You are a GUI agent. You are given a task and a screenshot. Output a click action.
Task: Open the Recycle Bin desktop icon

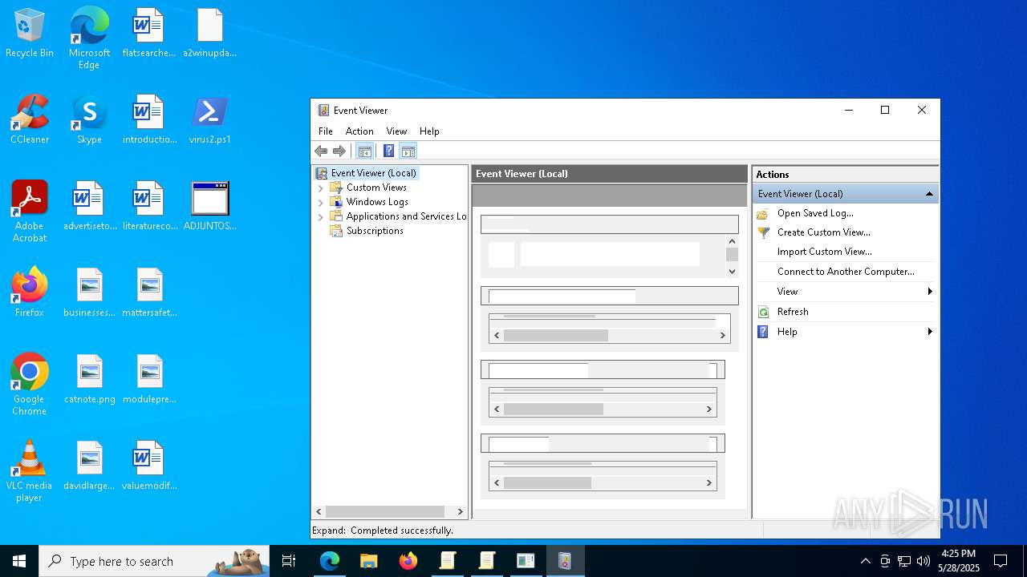point(30,34)
